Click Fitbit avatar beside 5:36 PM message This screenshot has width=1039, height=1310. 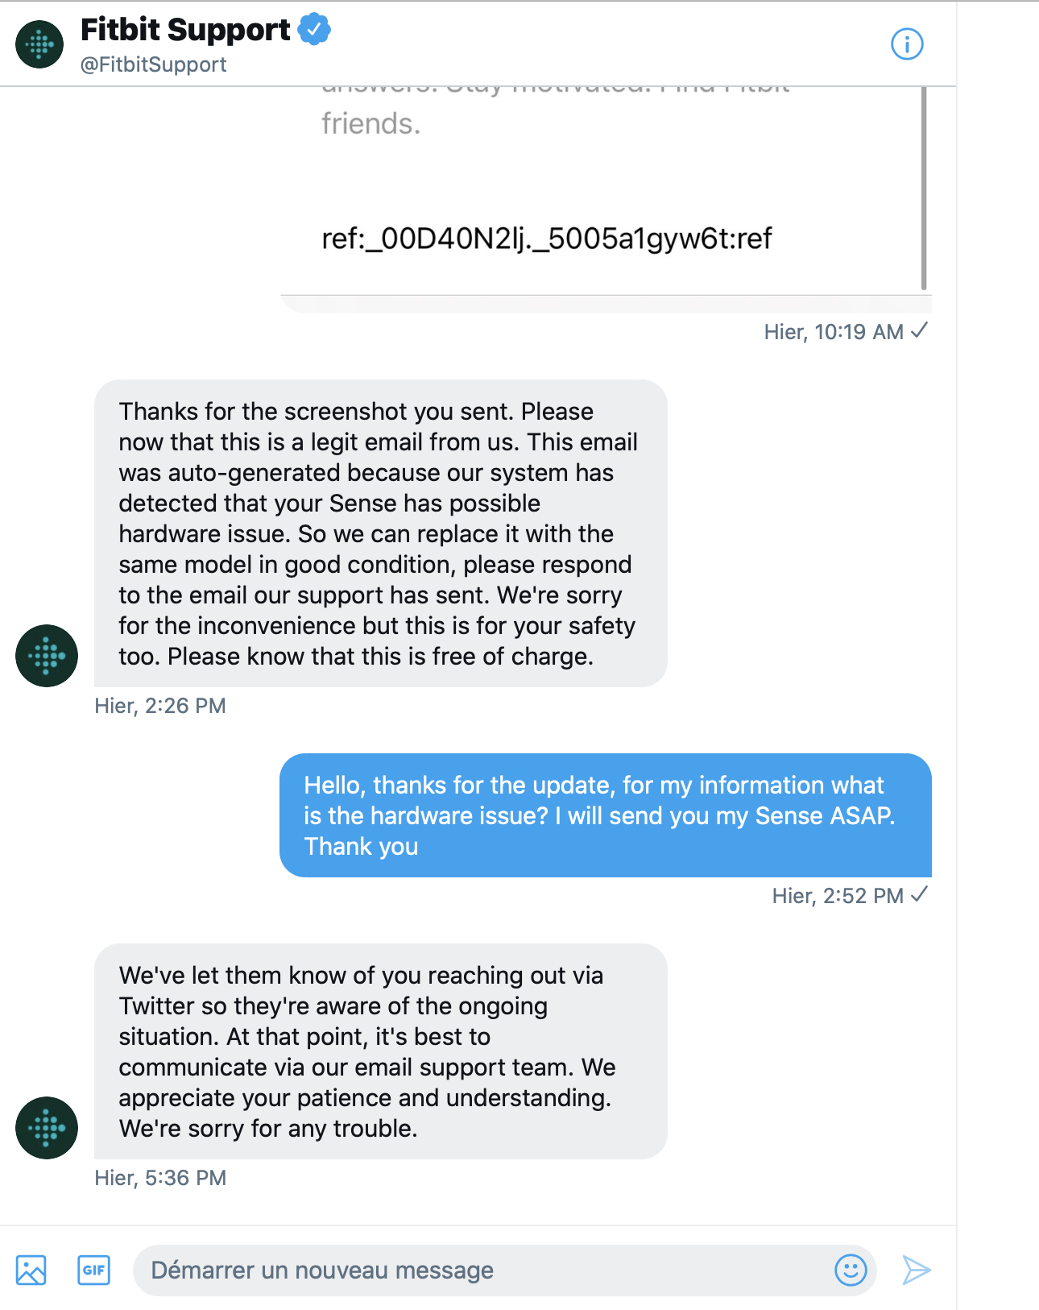click(47, 1128)
